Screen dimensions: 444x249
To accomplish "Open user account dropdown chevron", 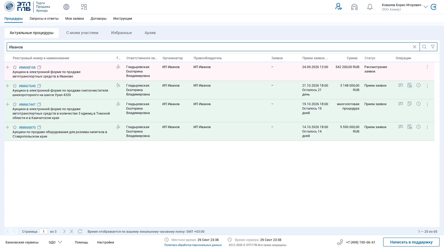I will [425, 7].
